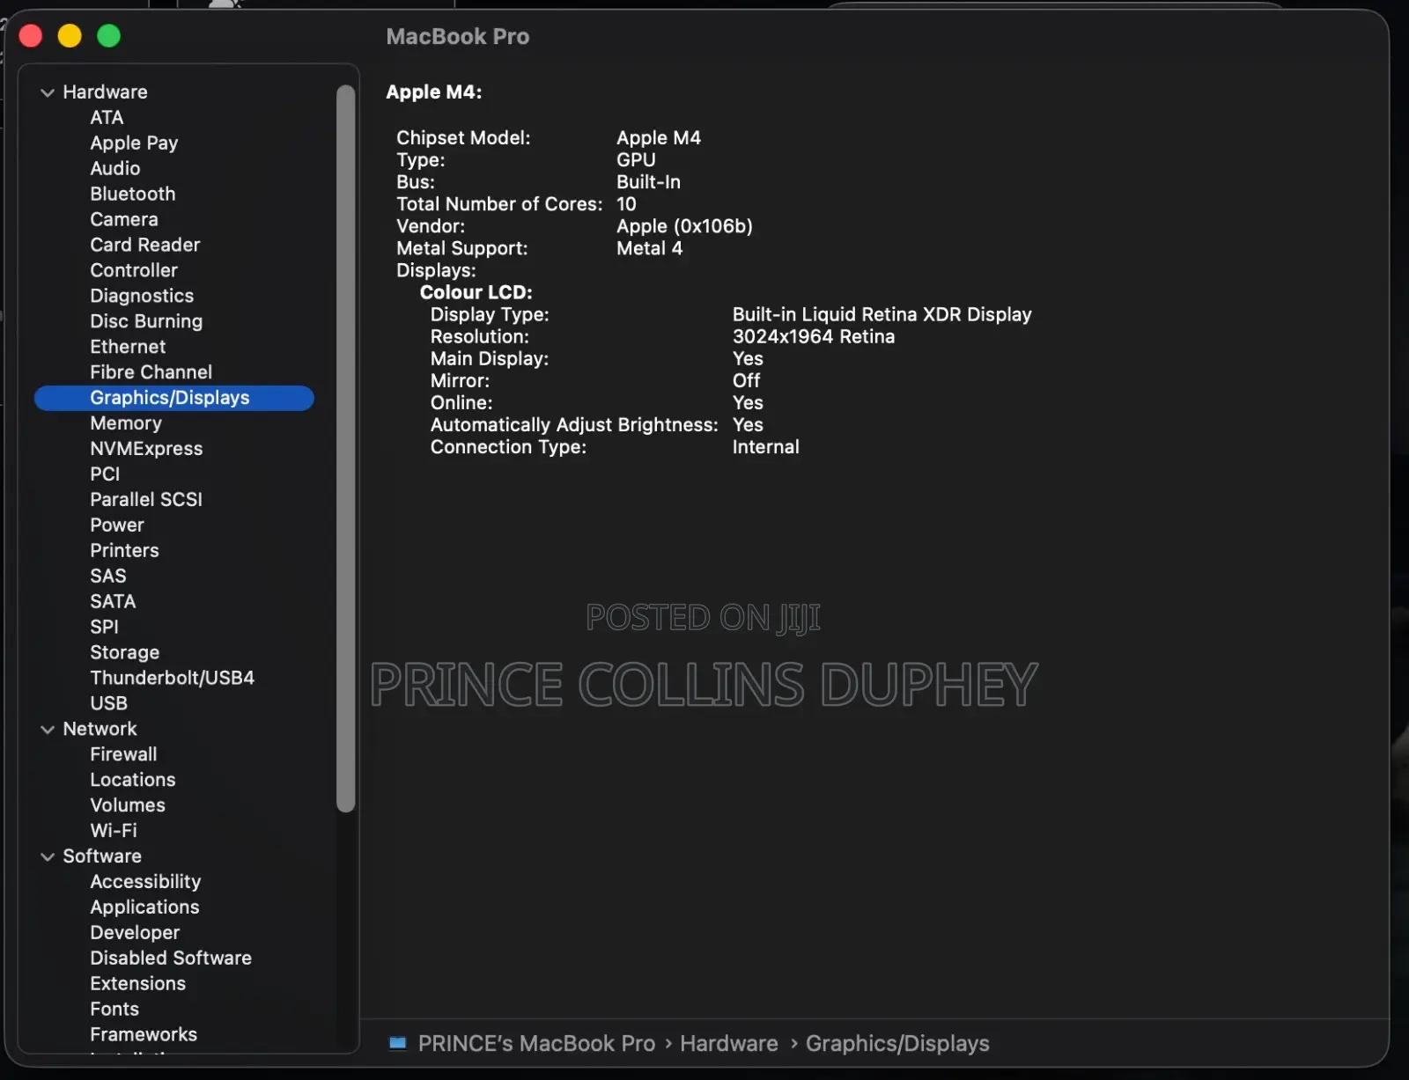The width and height of the screenshot is (1409, 1080).
Task: Select USB in the Hardware list
Action: pyautogui.click(x=109, y=704)
